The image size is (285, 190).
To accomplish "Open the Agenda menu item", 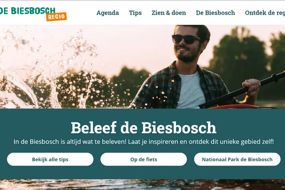I will point(108,13).
